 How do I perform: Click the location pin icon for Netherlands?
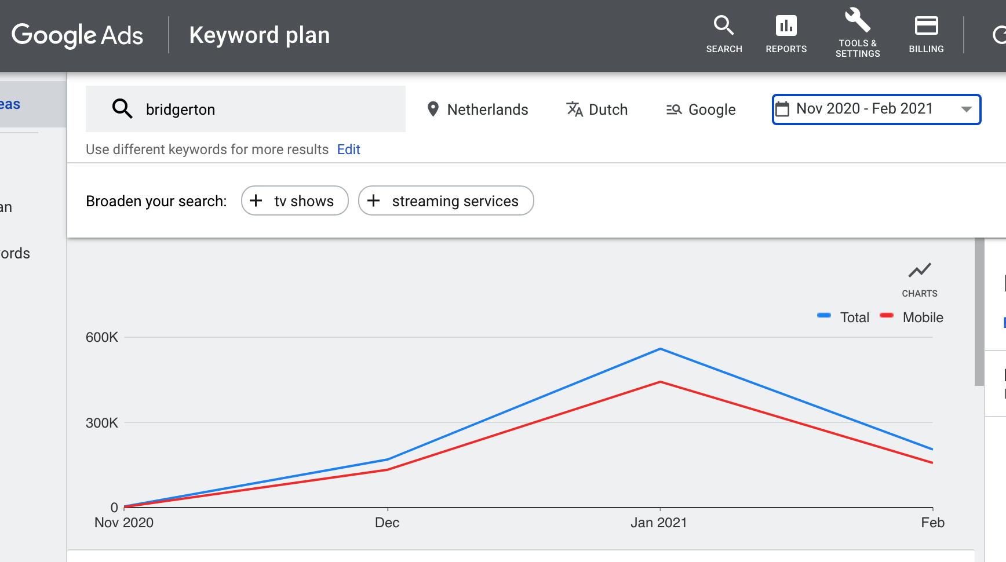[432, 109]
